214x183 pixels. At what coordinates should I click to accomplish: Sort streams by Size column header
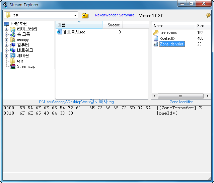click(203, 26)
